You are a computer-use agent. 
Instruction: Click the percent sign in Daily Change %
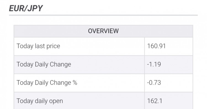[75, 83]
